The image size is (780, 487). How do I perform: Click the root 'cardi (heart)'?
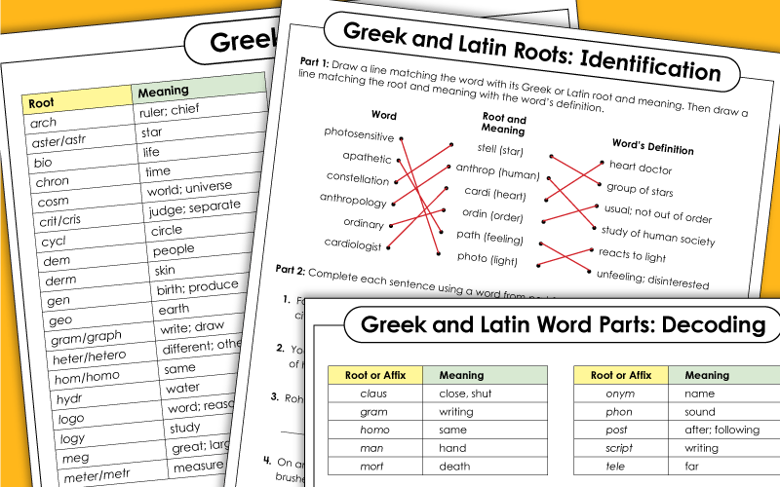coord(495,193)
